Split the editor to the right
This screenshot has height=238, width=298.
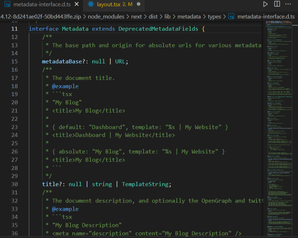pos(277,4)
